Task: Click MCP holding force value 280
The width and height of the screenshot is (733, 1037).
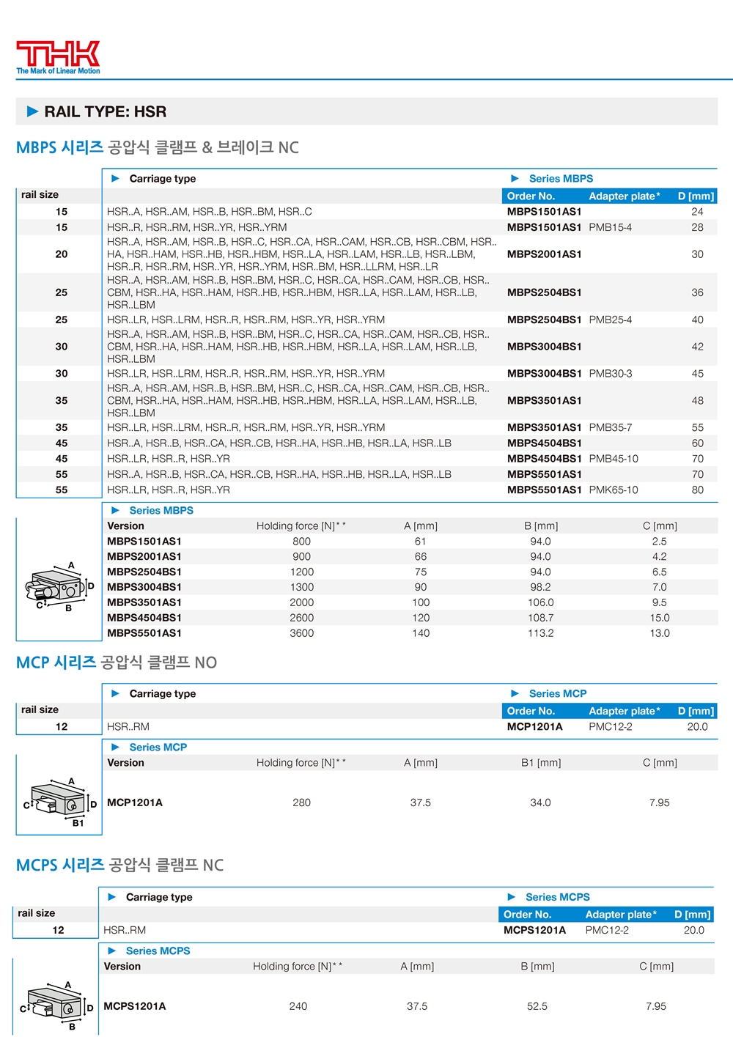Action: (x=302, y=803)
